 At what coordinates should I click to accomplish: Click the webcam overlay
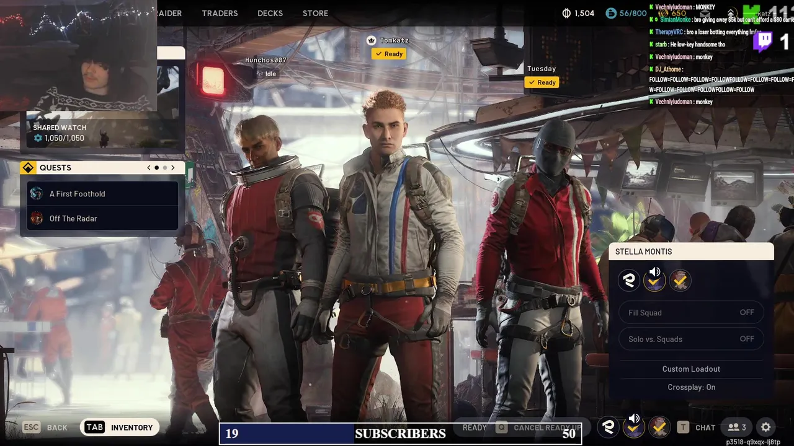(78, 56)
